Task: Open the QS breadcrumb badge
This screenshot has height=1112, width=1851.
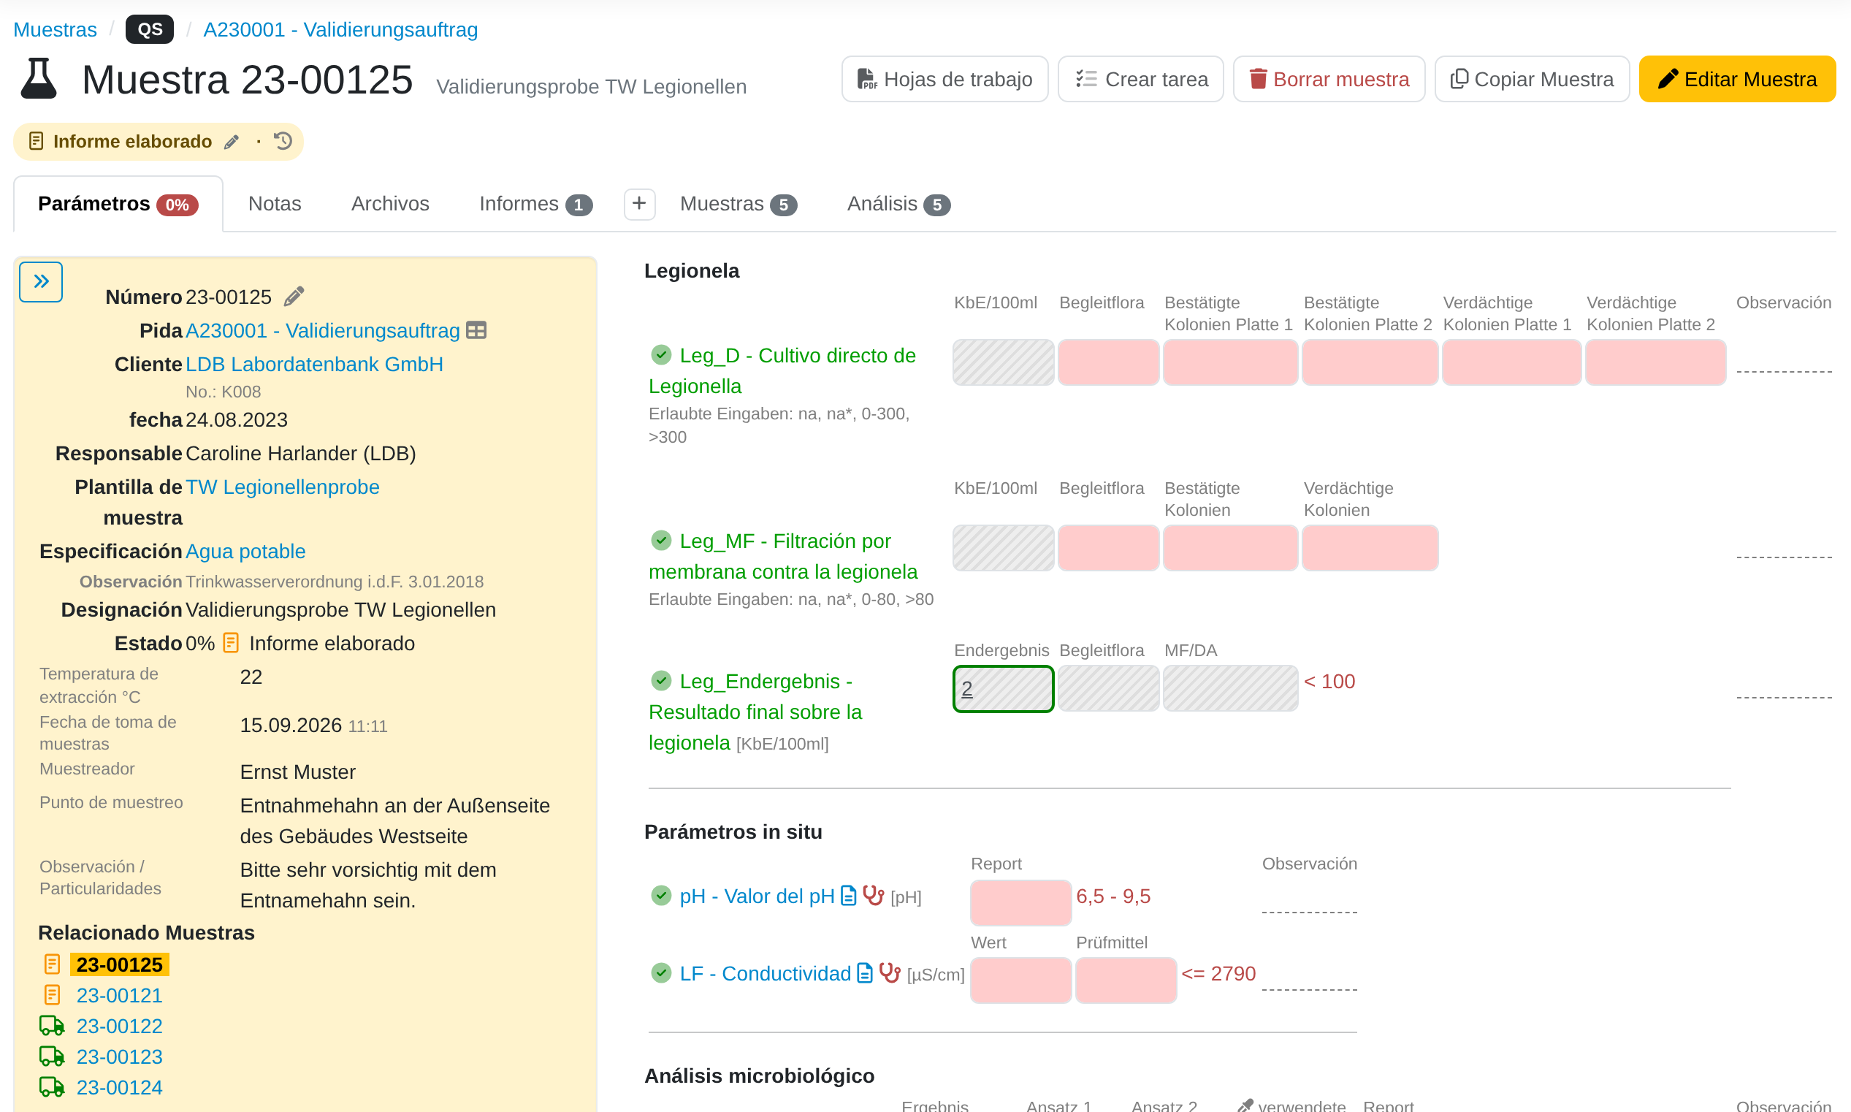Action: [150, 29]
